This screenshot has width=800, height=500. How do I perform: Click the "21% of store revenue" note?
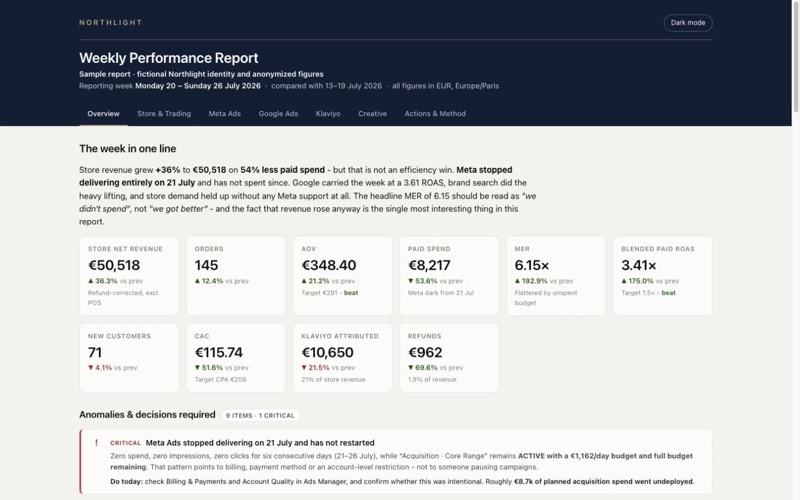tap(333, 380)
